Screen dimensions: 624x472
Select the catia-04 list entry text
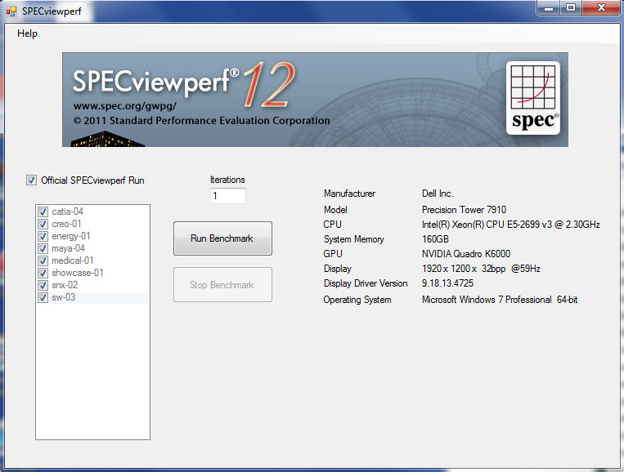click(67, 212)
